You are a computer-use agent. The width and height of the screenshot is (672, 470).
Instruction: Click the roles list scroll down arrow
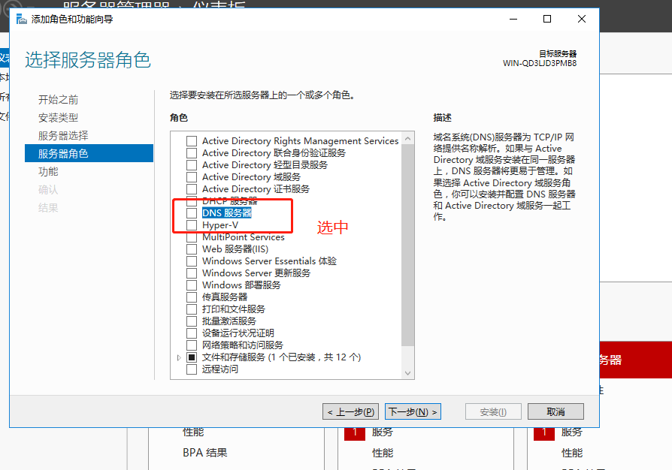tap(407, 373)
